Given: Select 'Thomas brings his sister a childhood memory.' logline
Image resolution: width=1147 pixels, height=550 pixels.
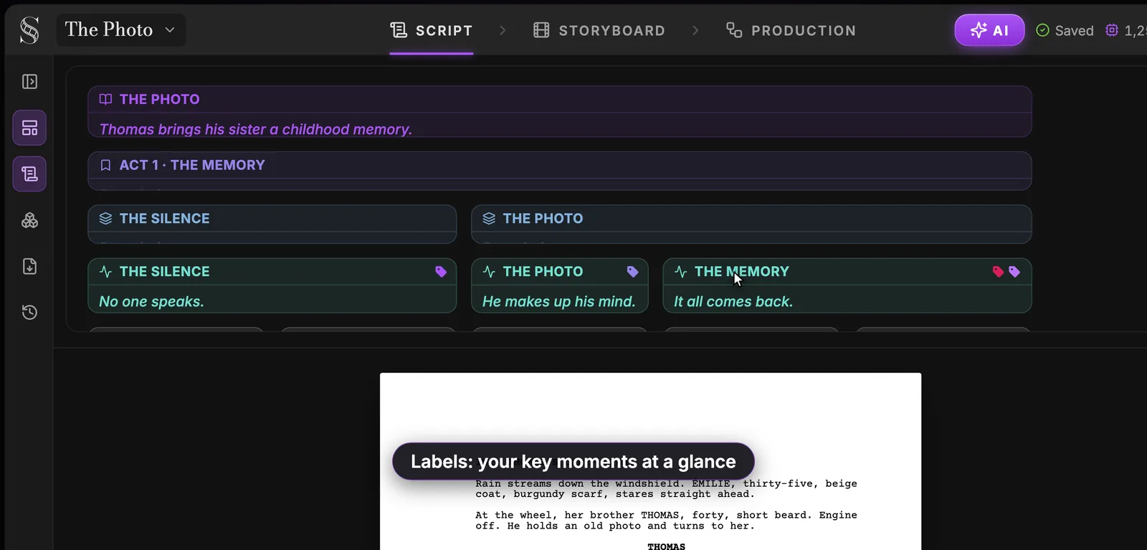Looking at the screenshot, I should 255,129.
